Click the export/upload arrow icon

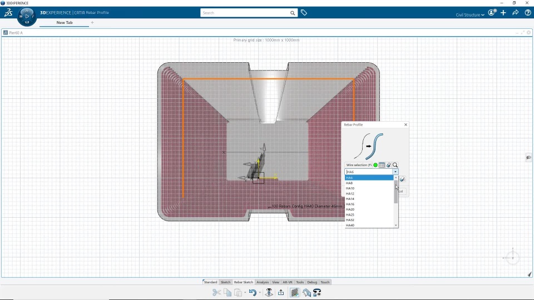pyautogui.click(x=281, y=293)
